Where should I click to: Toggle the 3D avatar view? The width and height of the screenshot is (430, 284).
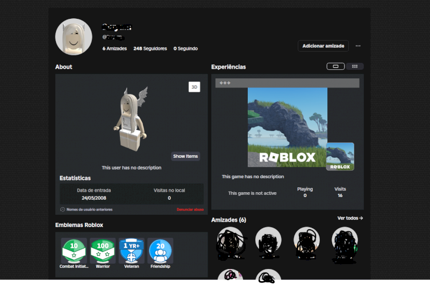point(194,87)
